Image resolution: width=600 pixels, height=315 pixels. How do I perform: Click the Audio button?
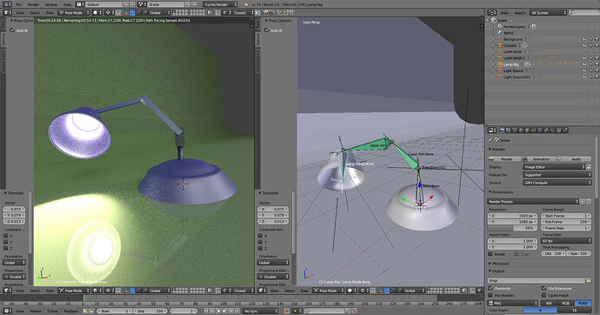[575, 159]
